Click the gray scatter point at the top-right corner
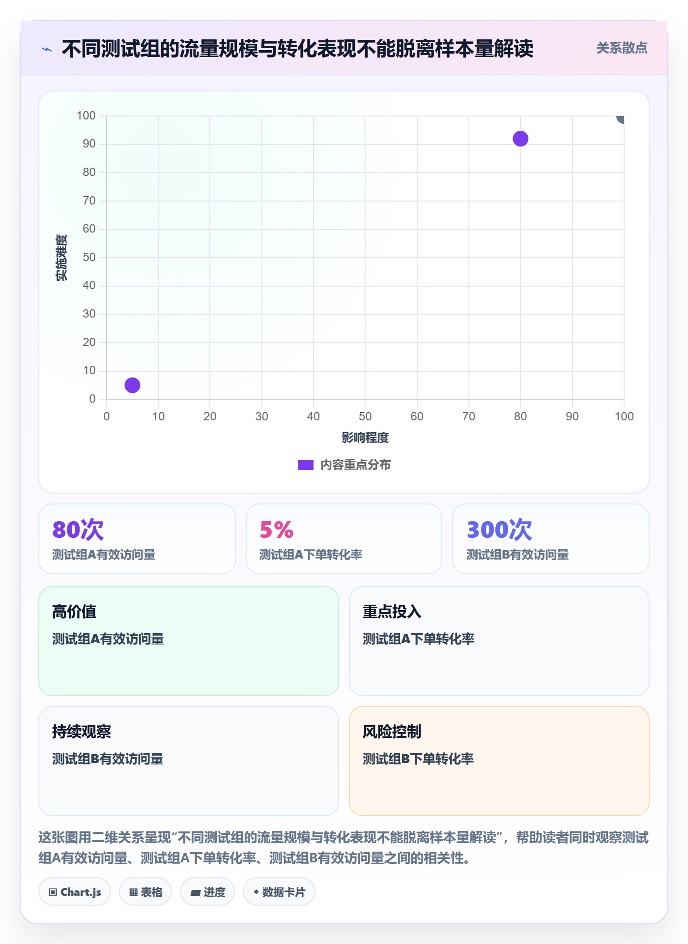Screen dimensions: 688x944 coord(621,118)
